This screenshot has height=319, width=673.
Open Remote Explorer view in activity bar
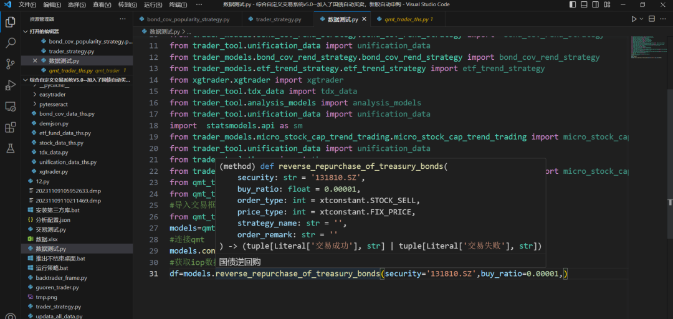(11, 107)
